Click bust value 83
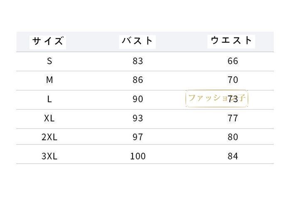Viewport: 291px width, 197px height. pos(138,61)
